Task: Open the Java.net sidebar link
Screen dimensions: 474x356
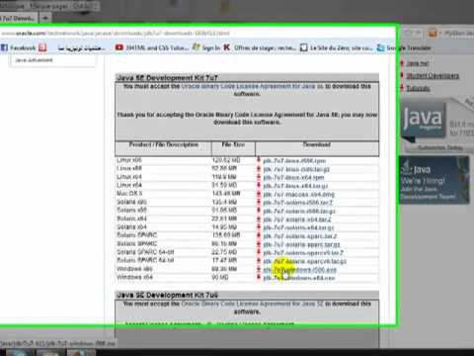Action: click(x=418, y=63)
